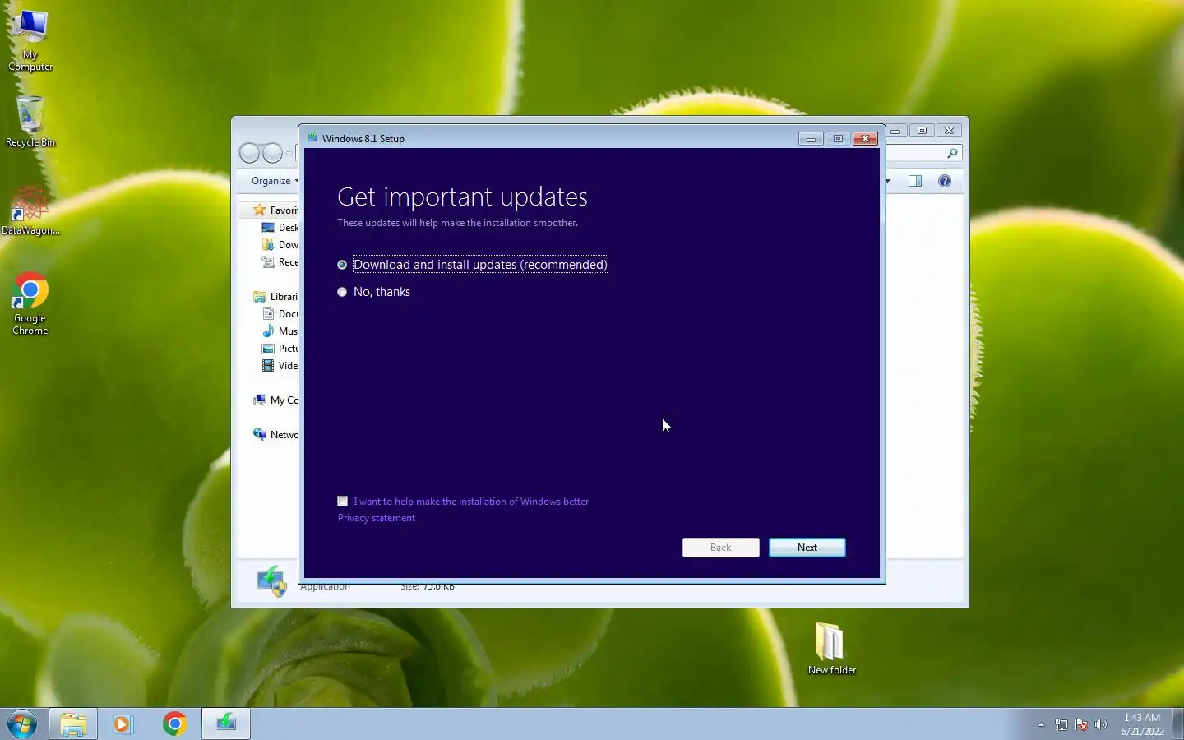Show hidden system tray icons
The image size is (1184, 740).
(x=1041, y=725)
